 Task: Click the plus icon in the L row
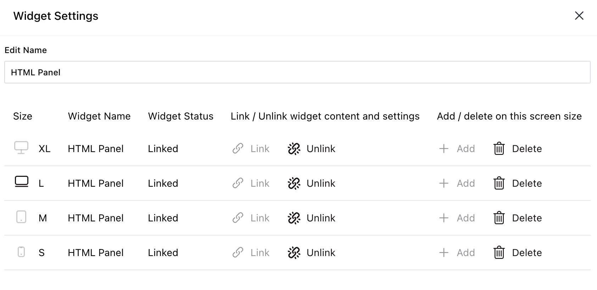pos(443,183)
